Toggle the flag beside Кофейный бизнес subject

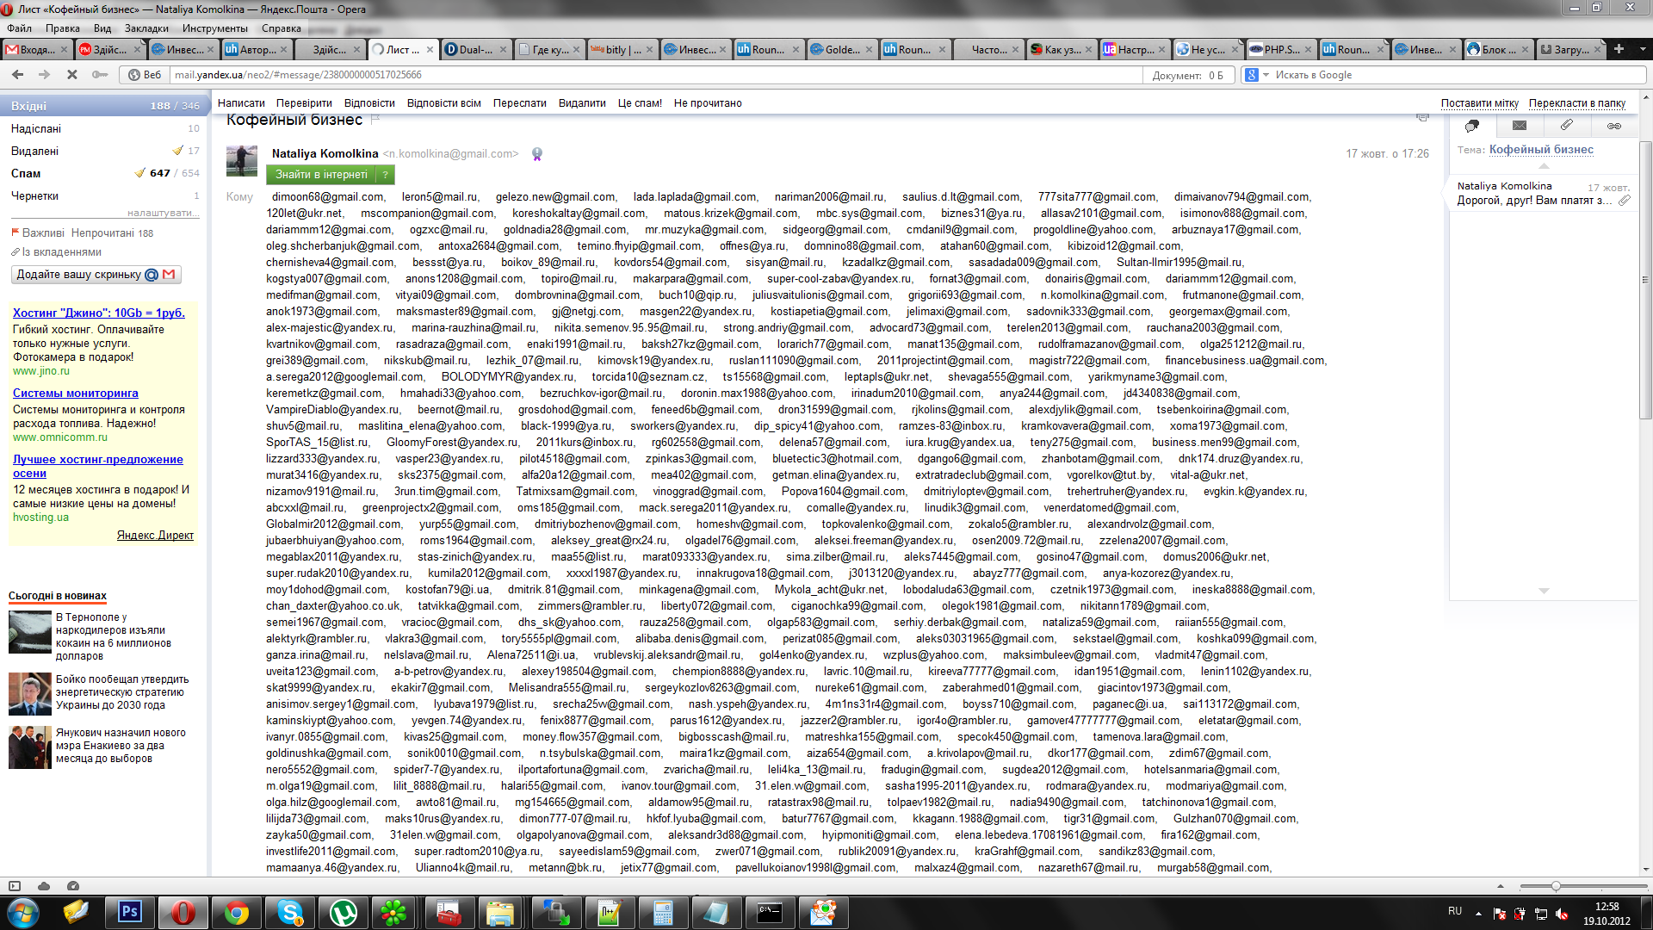(x=375, y=120)
